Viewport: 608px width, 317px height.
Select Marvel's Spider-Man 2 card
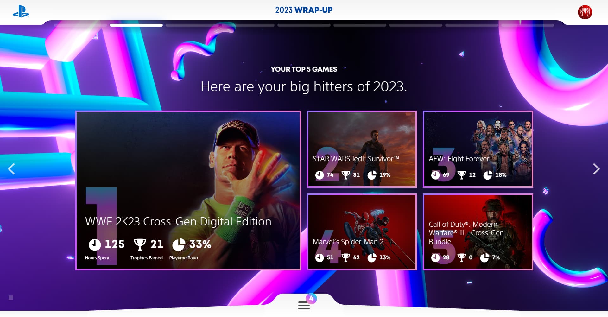pos(362,232)
